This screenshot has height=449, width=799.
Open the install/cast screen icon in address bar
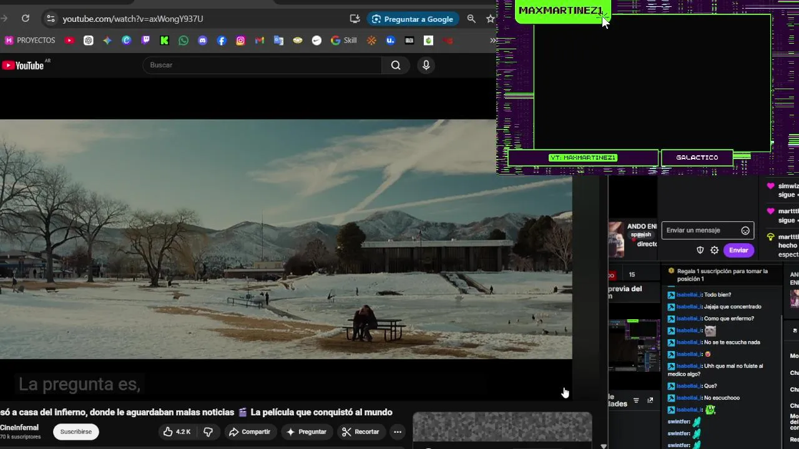(x=355, y=19)
